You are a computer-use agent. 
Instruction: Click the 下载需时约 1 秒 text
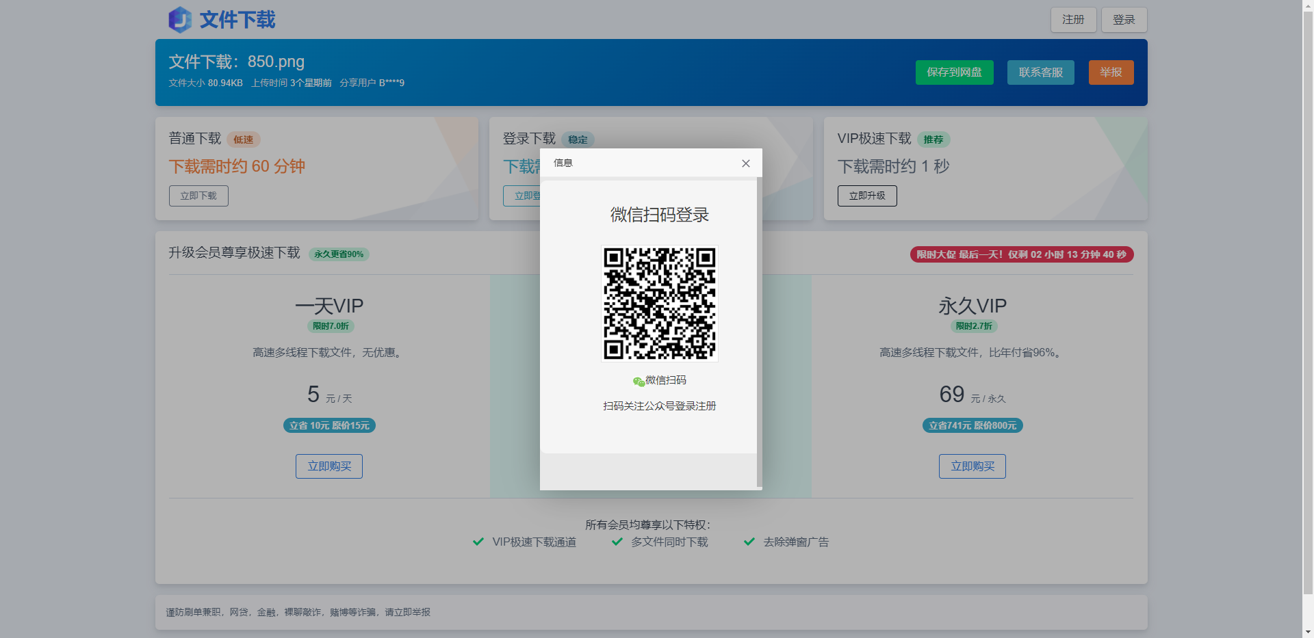(893, 166)
